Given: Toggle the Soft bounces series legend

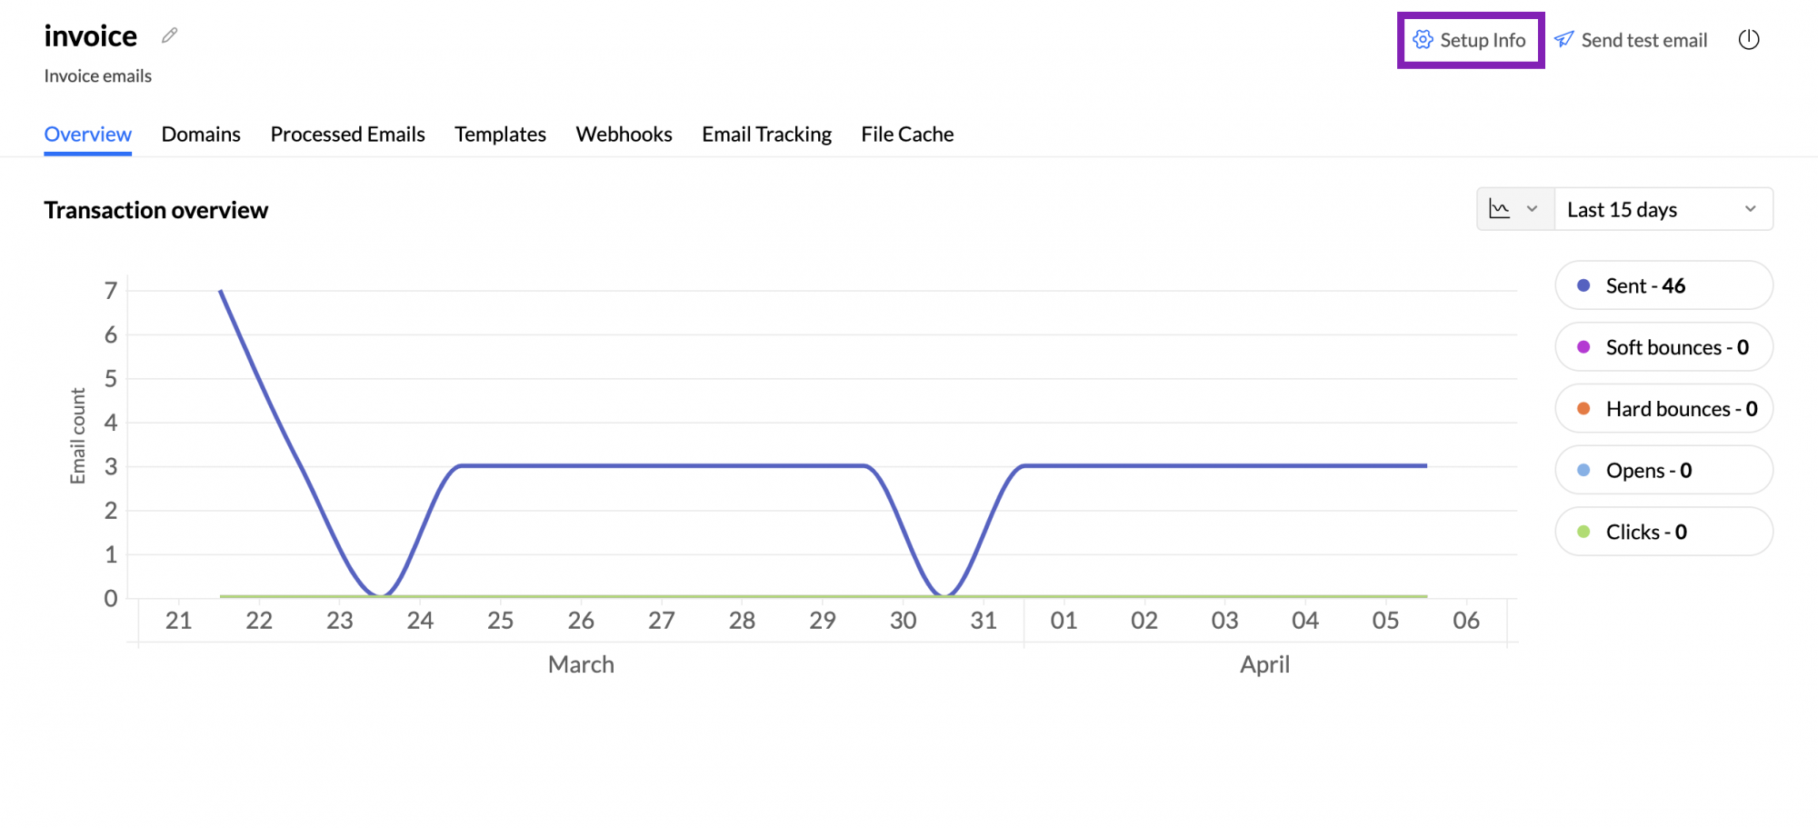Looking at the screenshot, I should [1663, 347].
